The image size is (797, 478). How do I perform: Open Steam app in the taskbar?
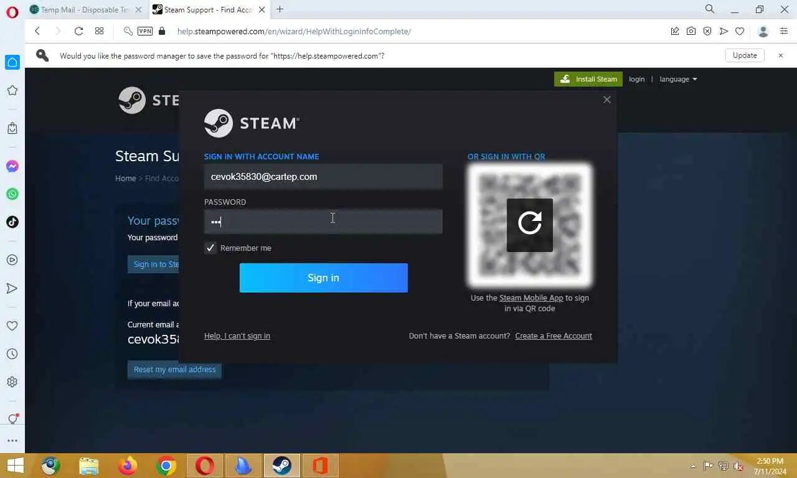point(282,466)
